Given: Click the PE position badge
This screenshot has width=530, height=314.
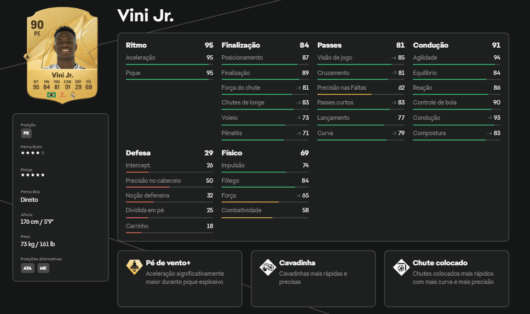Looking at the screenshot, I should (26, 133).
